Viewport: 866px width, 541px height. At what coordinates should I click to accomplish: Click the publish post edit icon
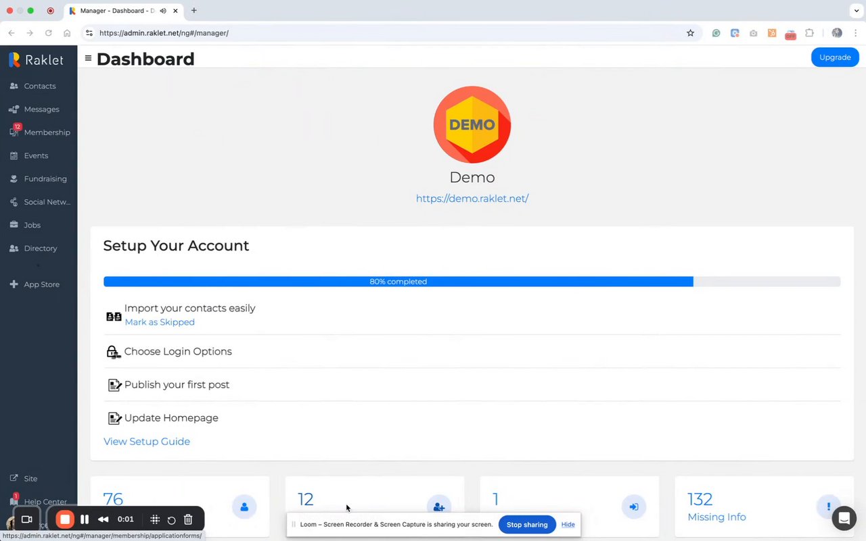(x=114, y=385)
